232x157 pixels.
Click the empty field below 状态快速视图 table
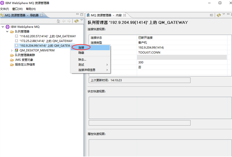click(x=140, y=123)
